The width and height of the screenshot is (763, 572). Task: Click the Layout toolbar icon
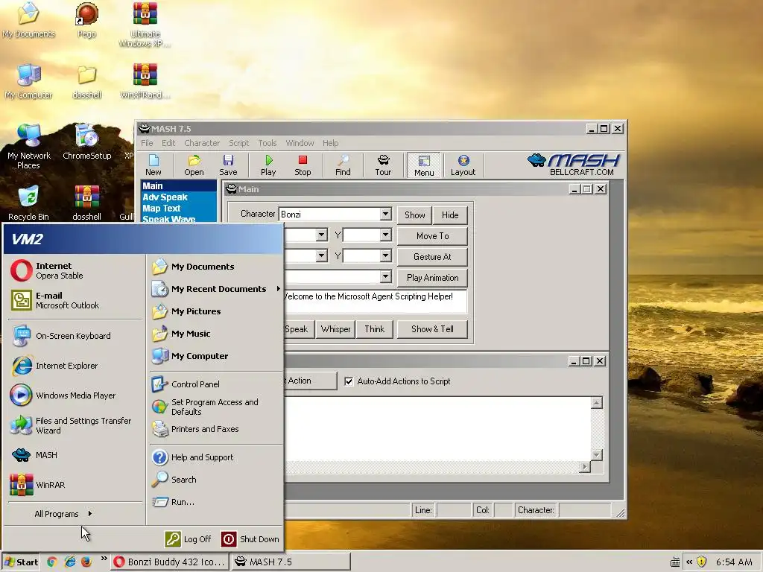[463, 165]
